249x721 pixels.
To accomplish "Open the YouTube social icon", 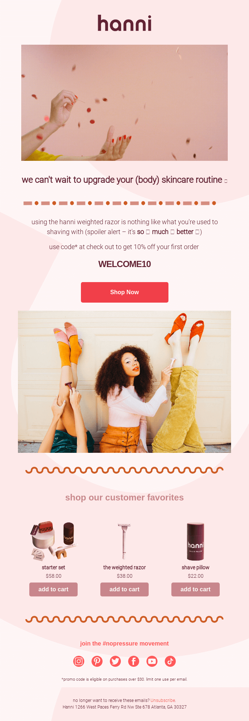I will 152,661.
